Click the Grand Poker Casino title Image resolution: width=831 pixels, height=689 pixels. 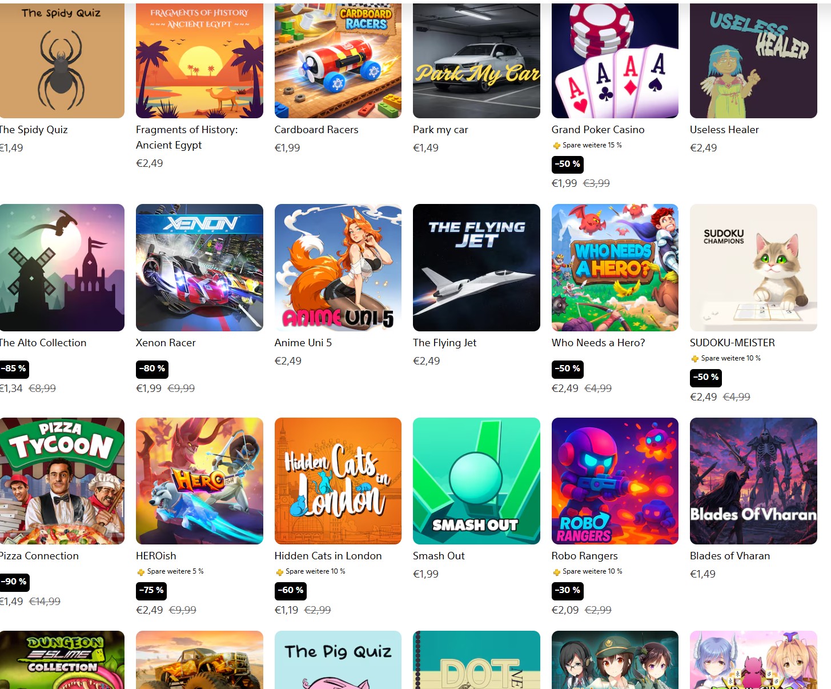597,130
